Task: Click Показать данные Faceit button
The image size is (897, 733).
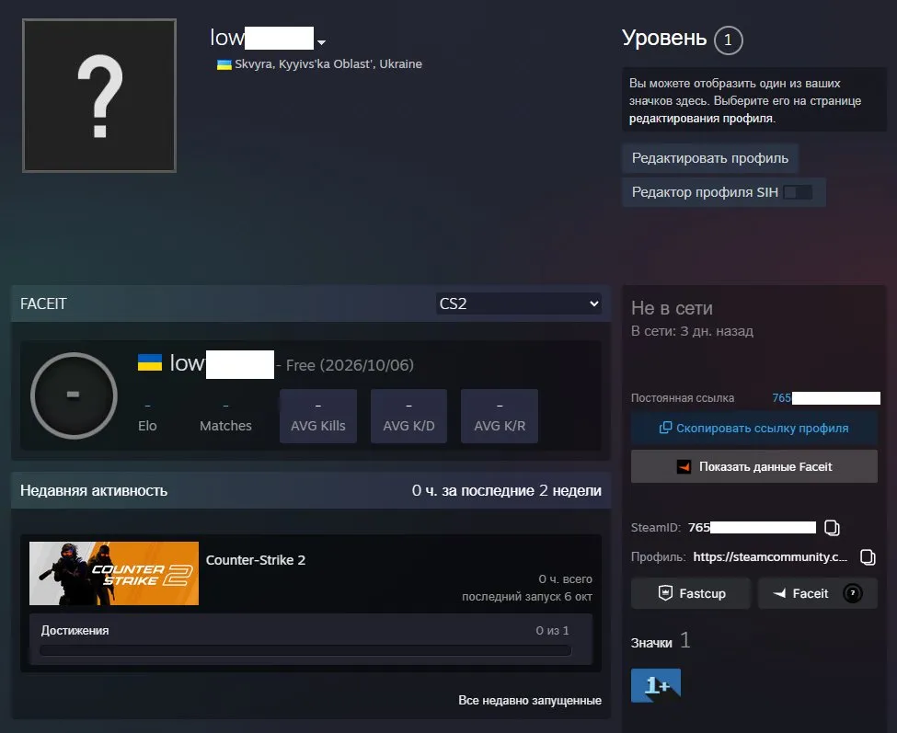Action: pos(754,466)
